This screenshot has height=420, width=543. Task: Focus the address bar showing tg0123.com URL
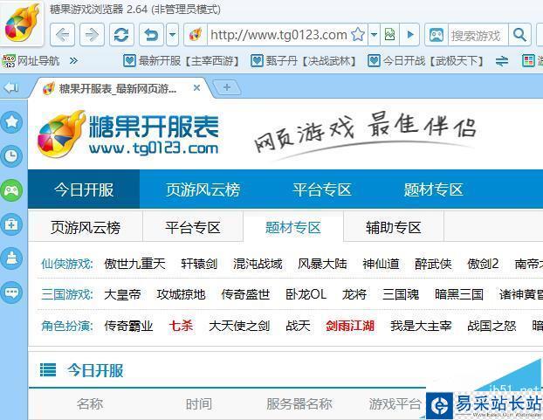coord(278,35)
